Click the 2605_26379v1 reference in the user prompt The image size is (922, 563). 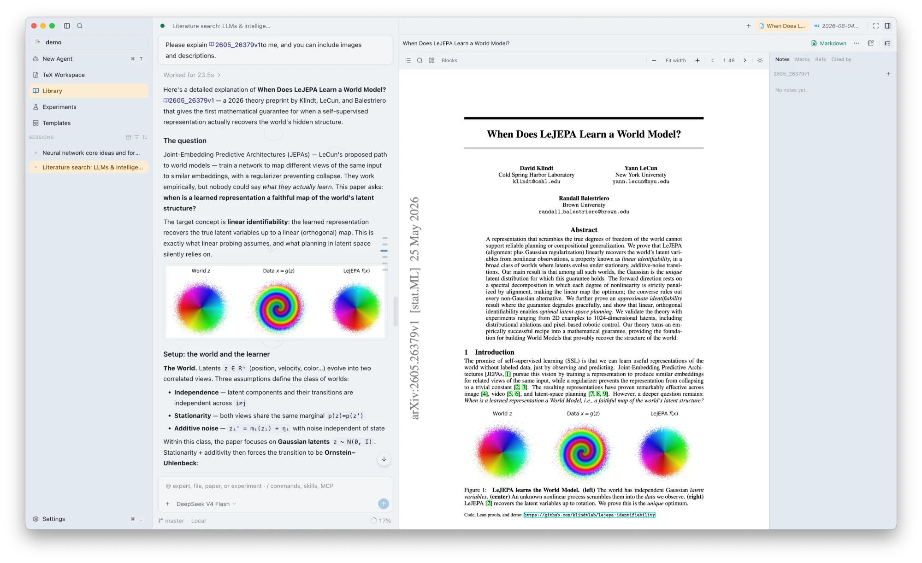pyautogui.click(x=235, y=45)
